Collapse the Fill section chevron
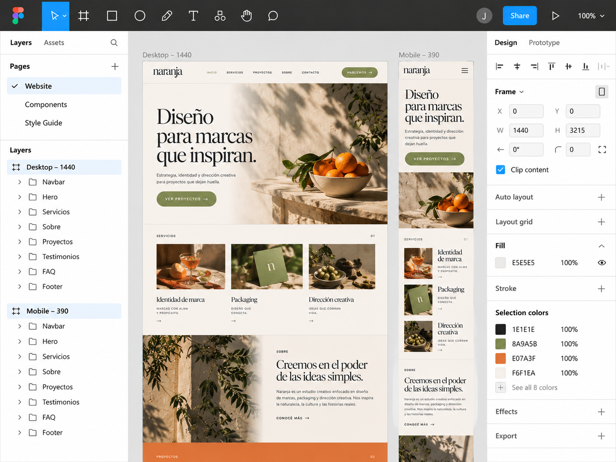 (x=602, y=246)
